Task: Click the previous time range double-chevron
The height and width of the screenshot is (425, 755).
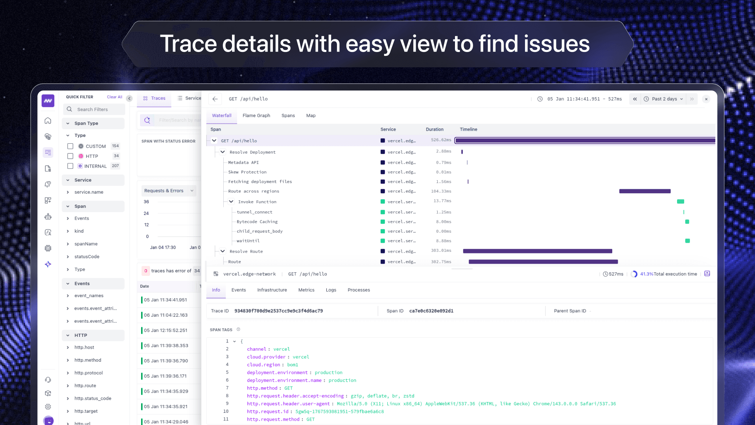Action: click(635, 99)
